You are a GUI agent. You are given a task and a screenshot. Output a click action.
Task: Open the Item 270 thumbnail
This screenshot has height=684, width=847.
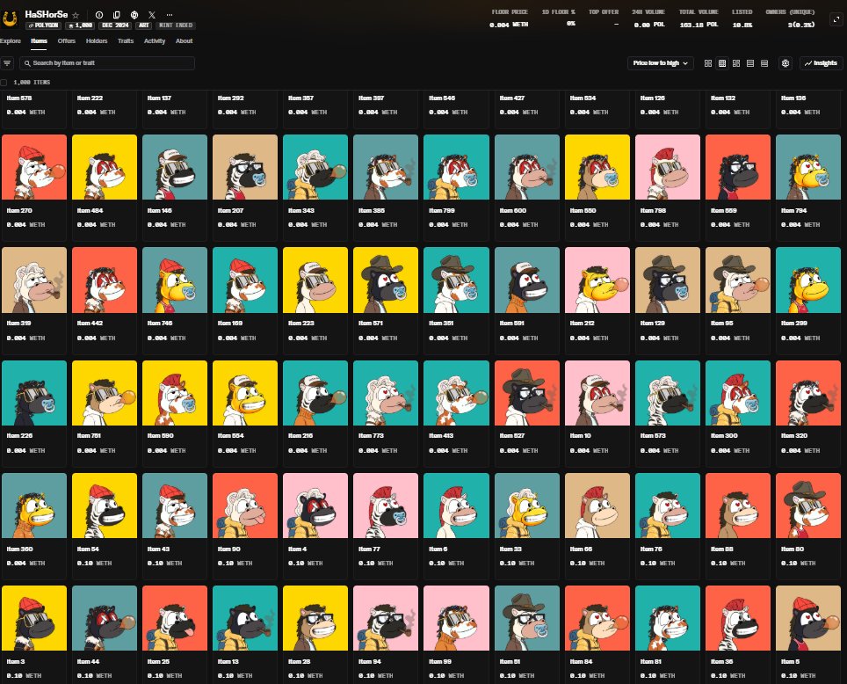pyautogui.click(x=34, y=167)
